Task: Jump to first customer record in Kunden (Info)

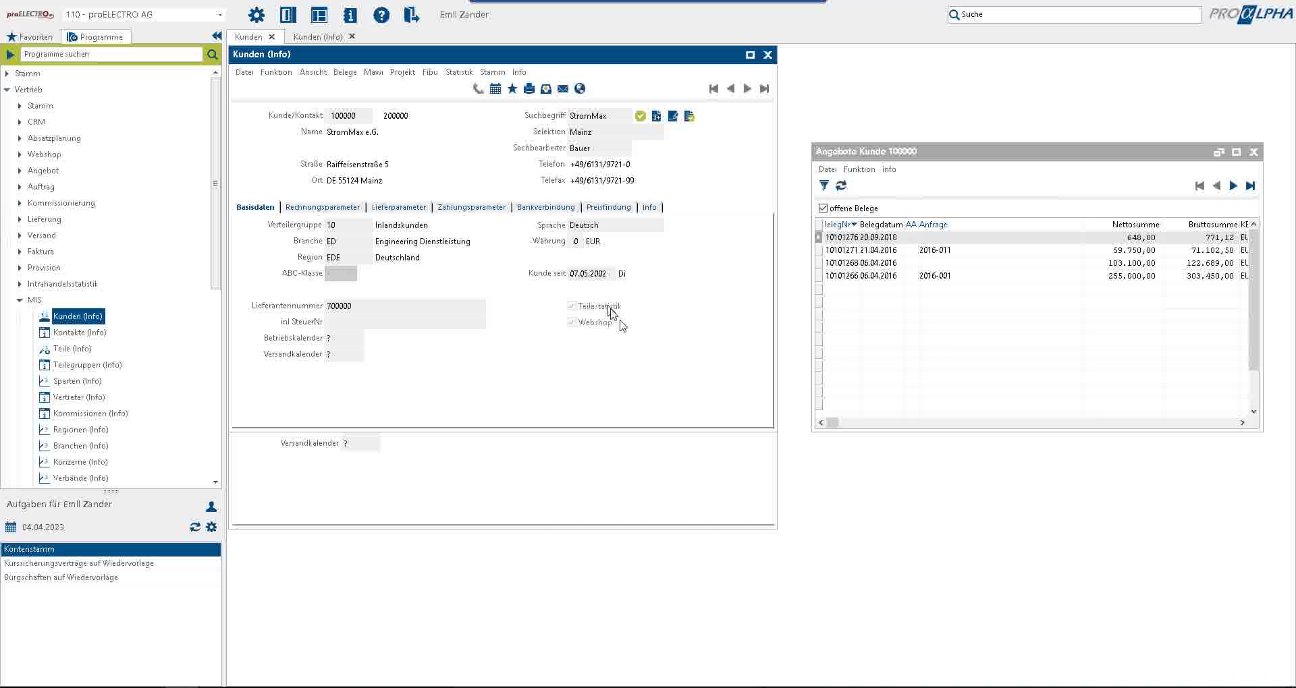Action: click(x=714, y=88)
